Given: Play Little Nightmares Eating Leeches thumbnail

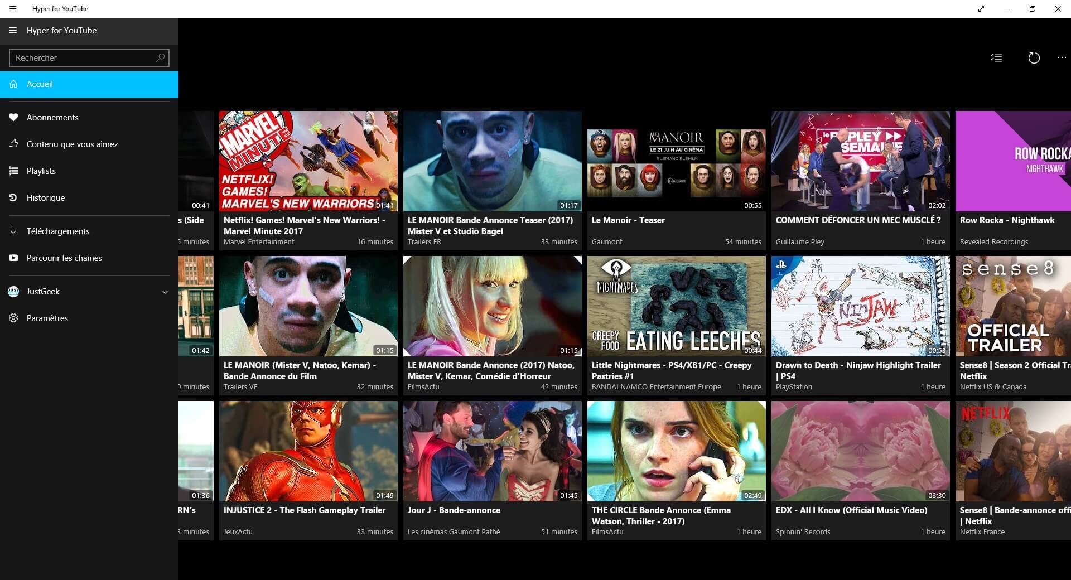Looking at the screenshot, I should tap(677, 306).
